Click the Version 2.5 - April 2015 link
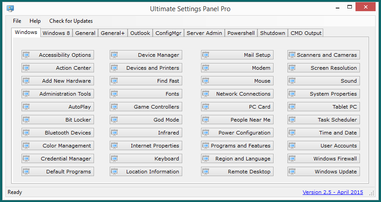The image size is (381, 202). [333, 192]
